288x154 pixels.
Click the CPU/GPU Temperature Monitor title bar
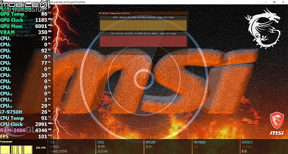pos(144,14)
